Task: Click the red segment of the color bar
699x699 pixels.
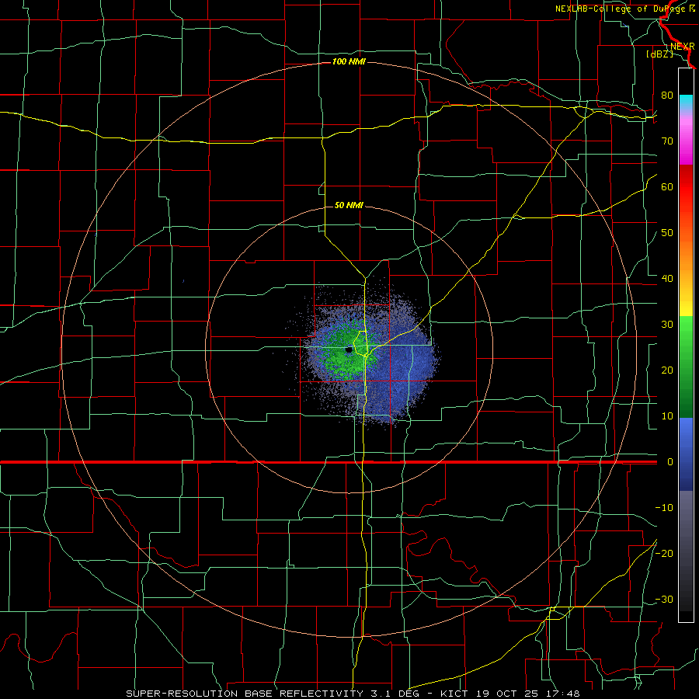Action: click(x=686, y=187)
